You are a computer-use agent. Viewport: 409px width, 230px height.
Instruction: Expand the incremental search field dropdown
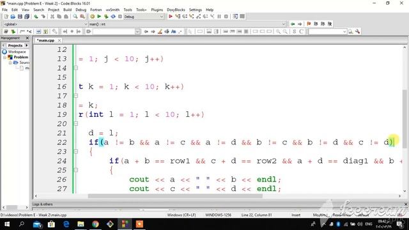tap(137, 31)
